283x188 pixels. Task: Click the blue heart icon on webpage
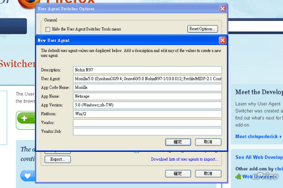[x=27, y=176]
